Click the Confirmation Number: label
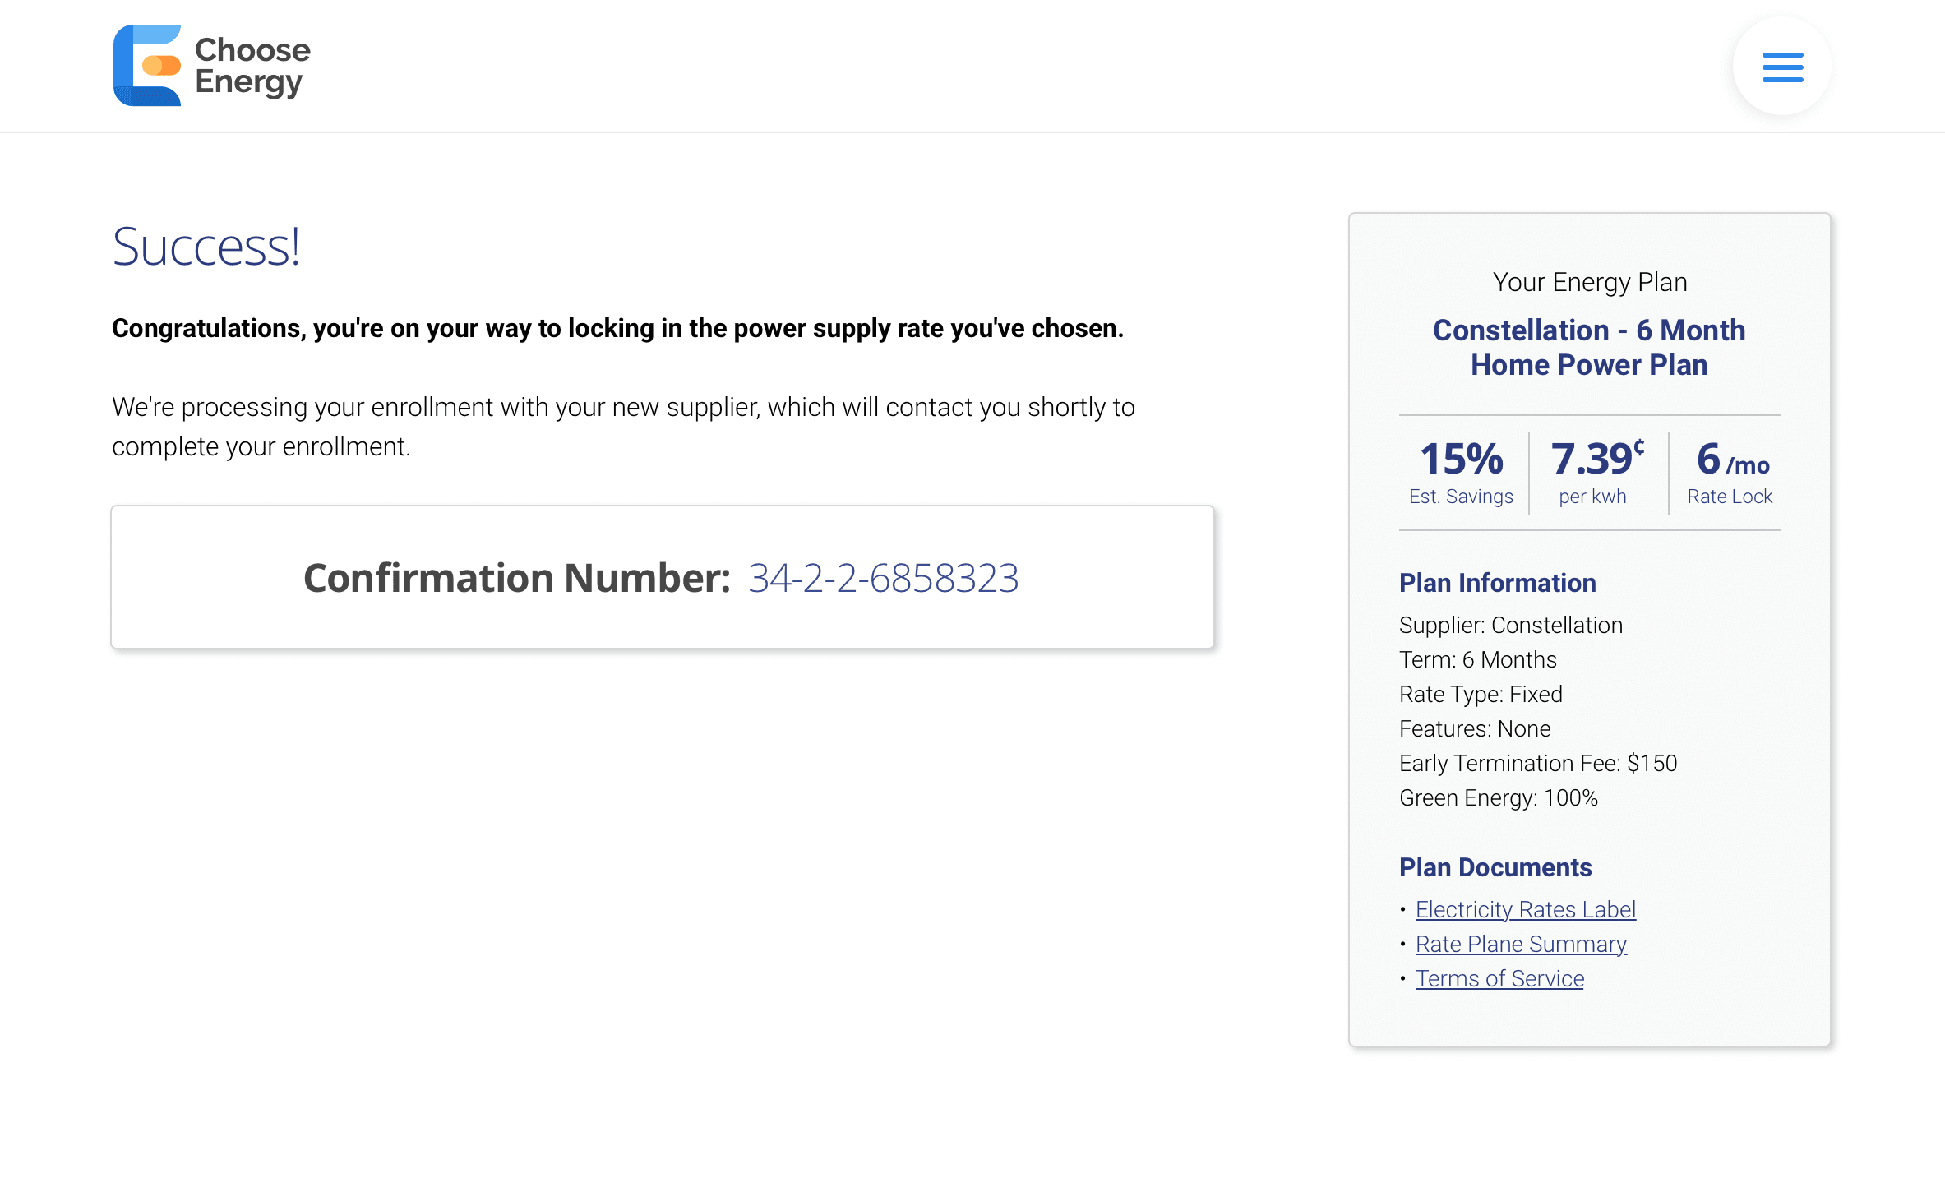 [517, 578]
